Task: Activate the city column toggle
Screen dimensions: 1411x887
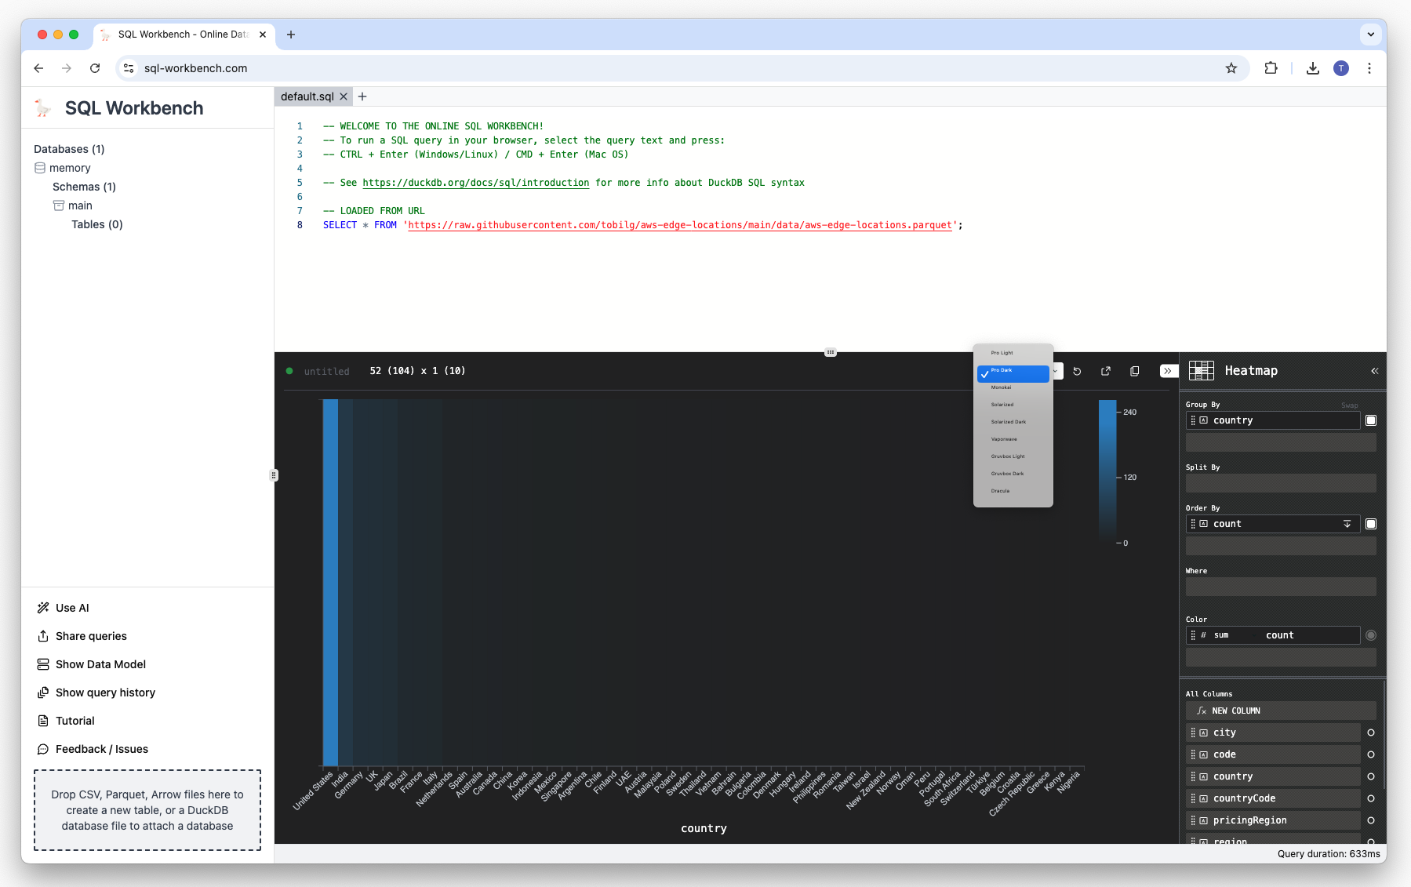Action: pyautogui.click(x=1371, y=733)
